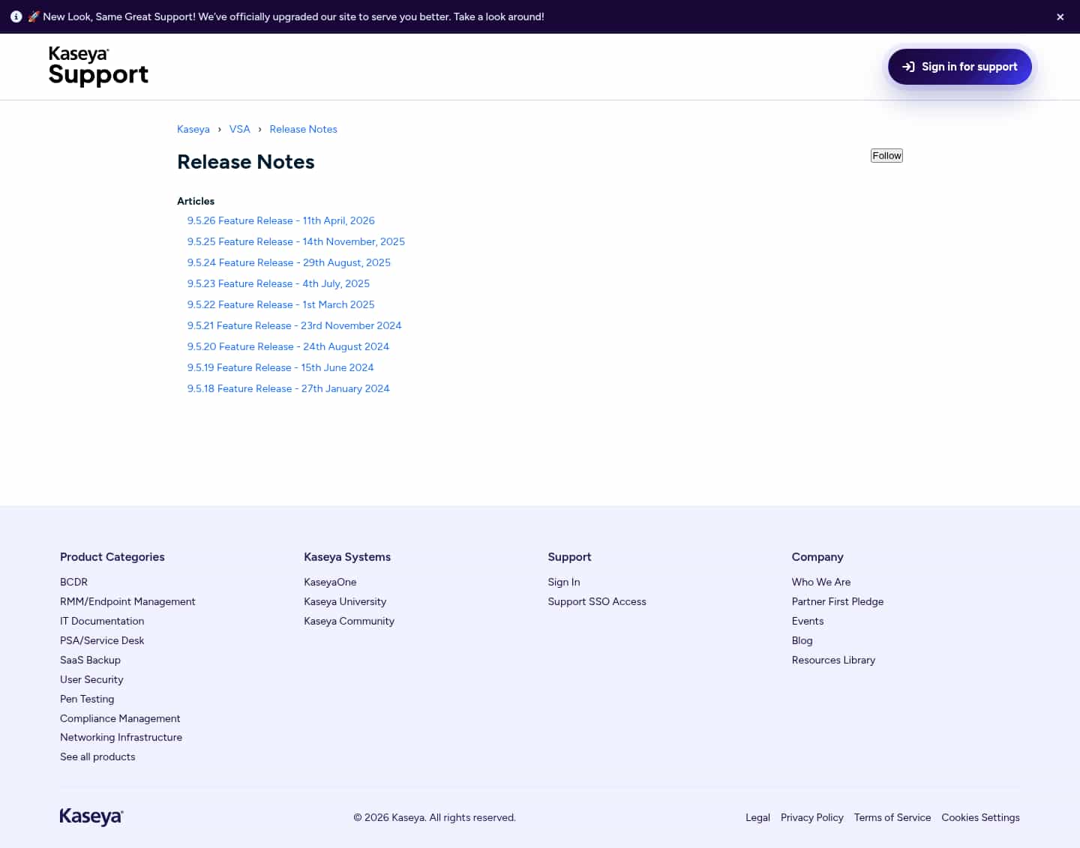Click the info icon in the banner
Viewport: 1080px width, 848px height.
pos(16,16)
